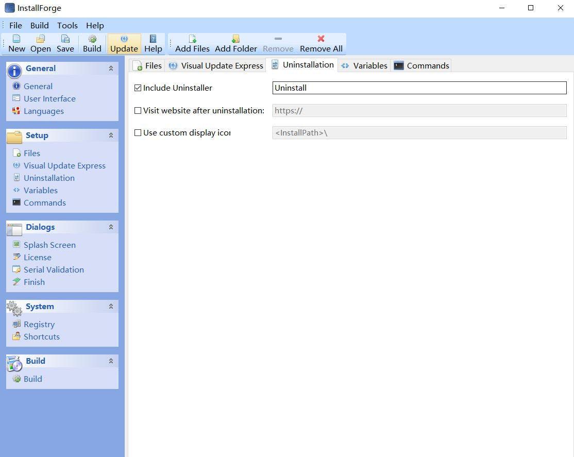Open Help from the toolbar icon
Viewport: 574px width, 457px height.
[153, 43]
